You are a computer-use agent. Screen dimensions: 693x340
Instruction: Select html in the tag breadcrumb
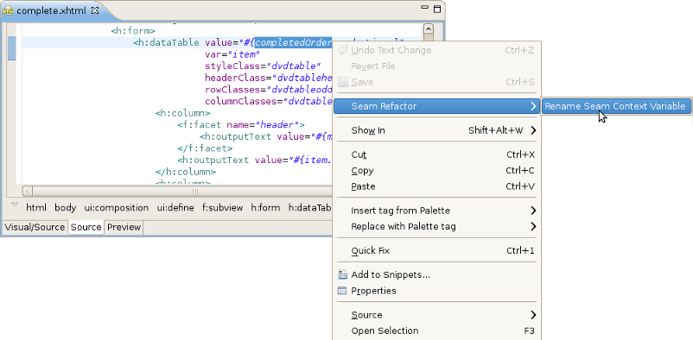[36, 207]
